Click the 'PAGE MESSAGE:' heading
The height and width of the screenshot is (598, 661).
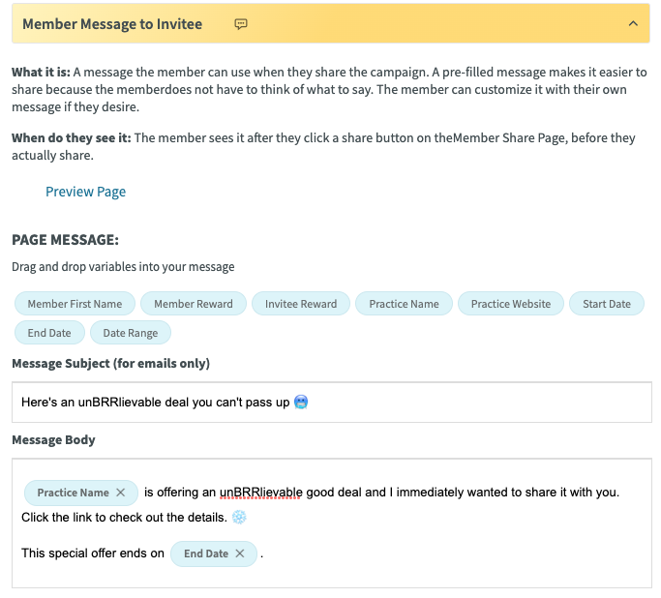coord(66,240)
